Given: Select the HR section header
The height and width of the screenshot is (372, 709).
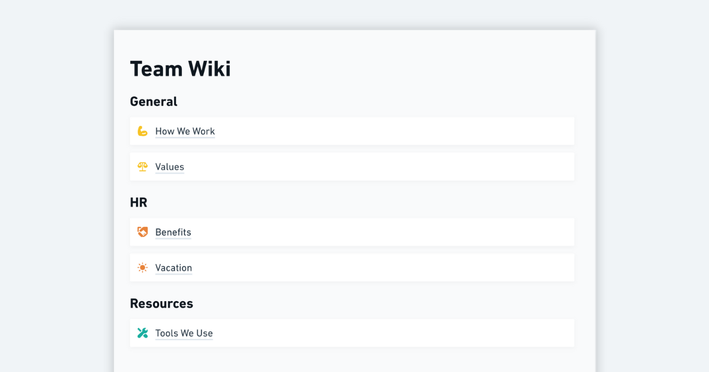Looking at the screenshot, I should tap(139, 202).
